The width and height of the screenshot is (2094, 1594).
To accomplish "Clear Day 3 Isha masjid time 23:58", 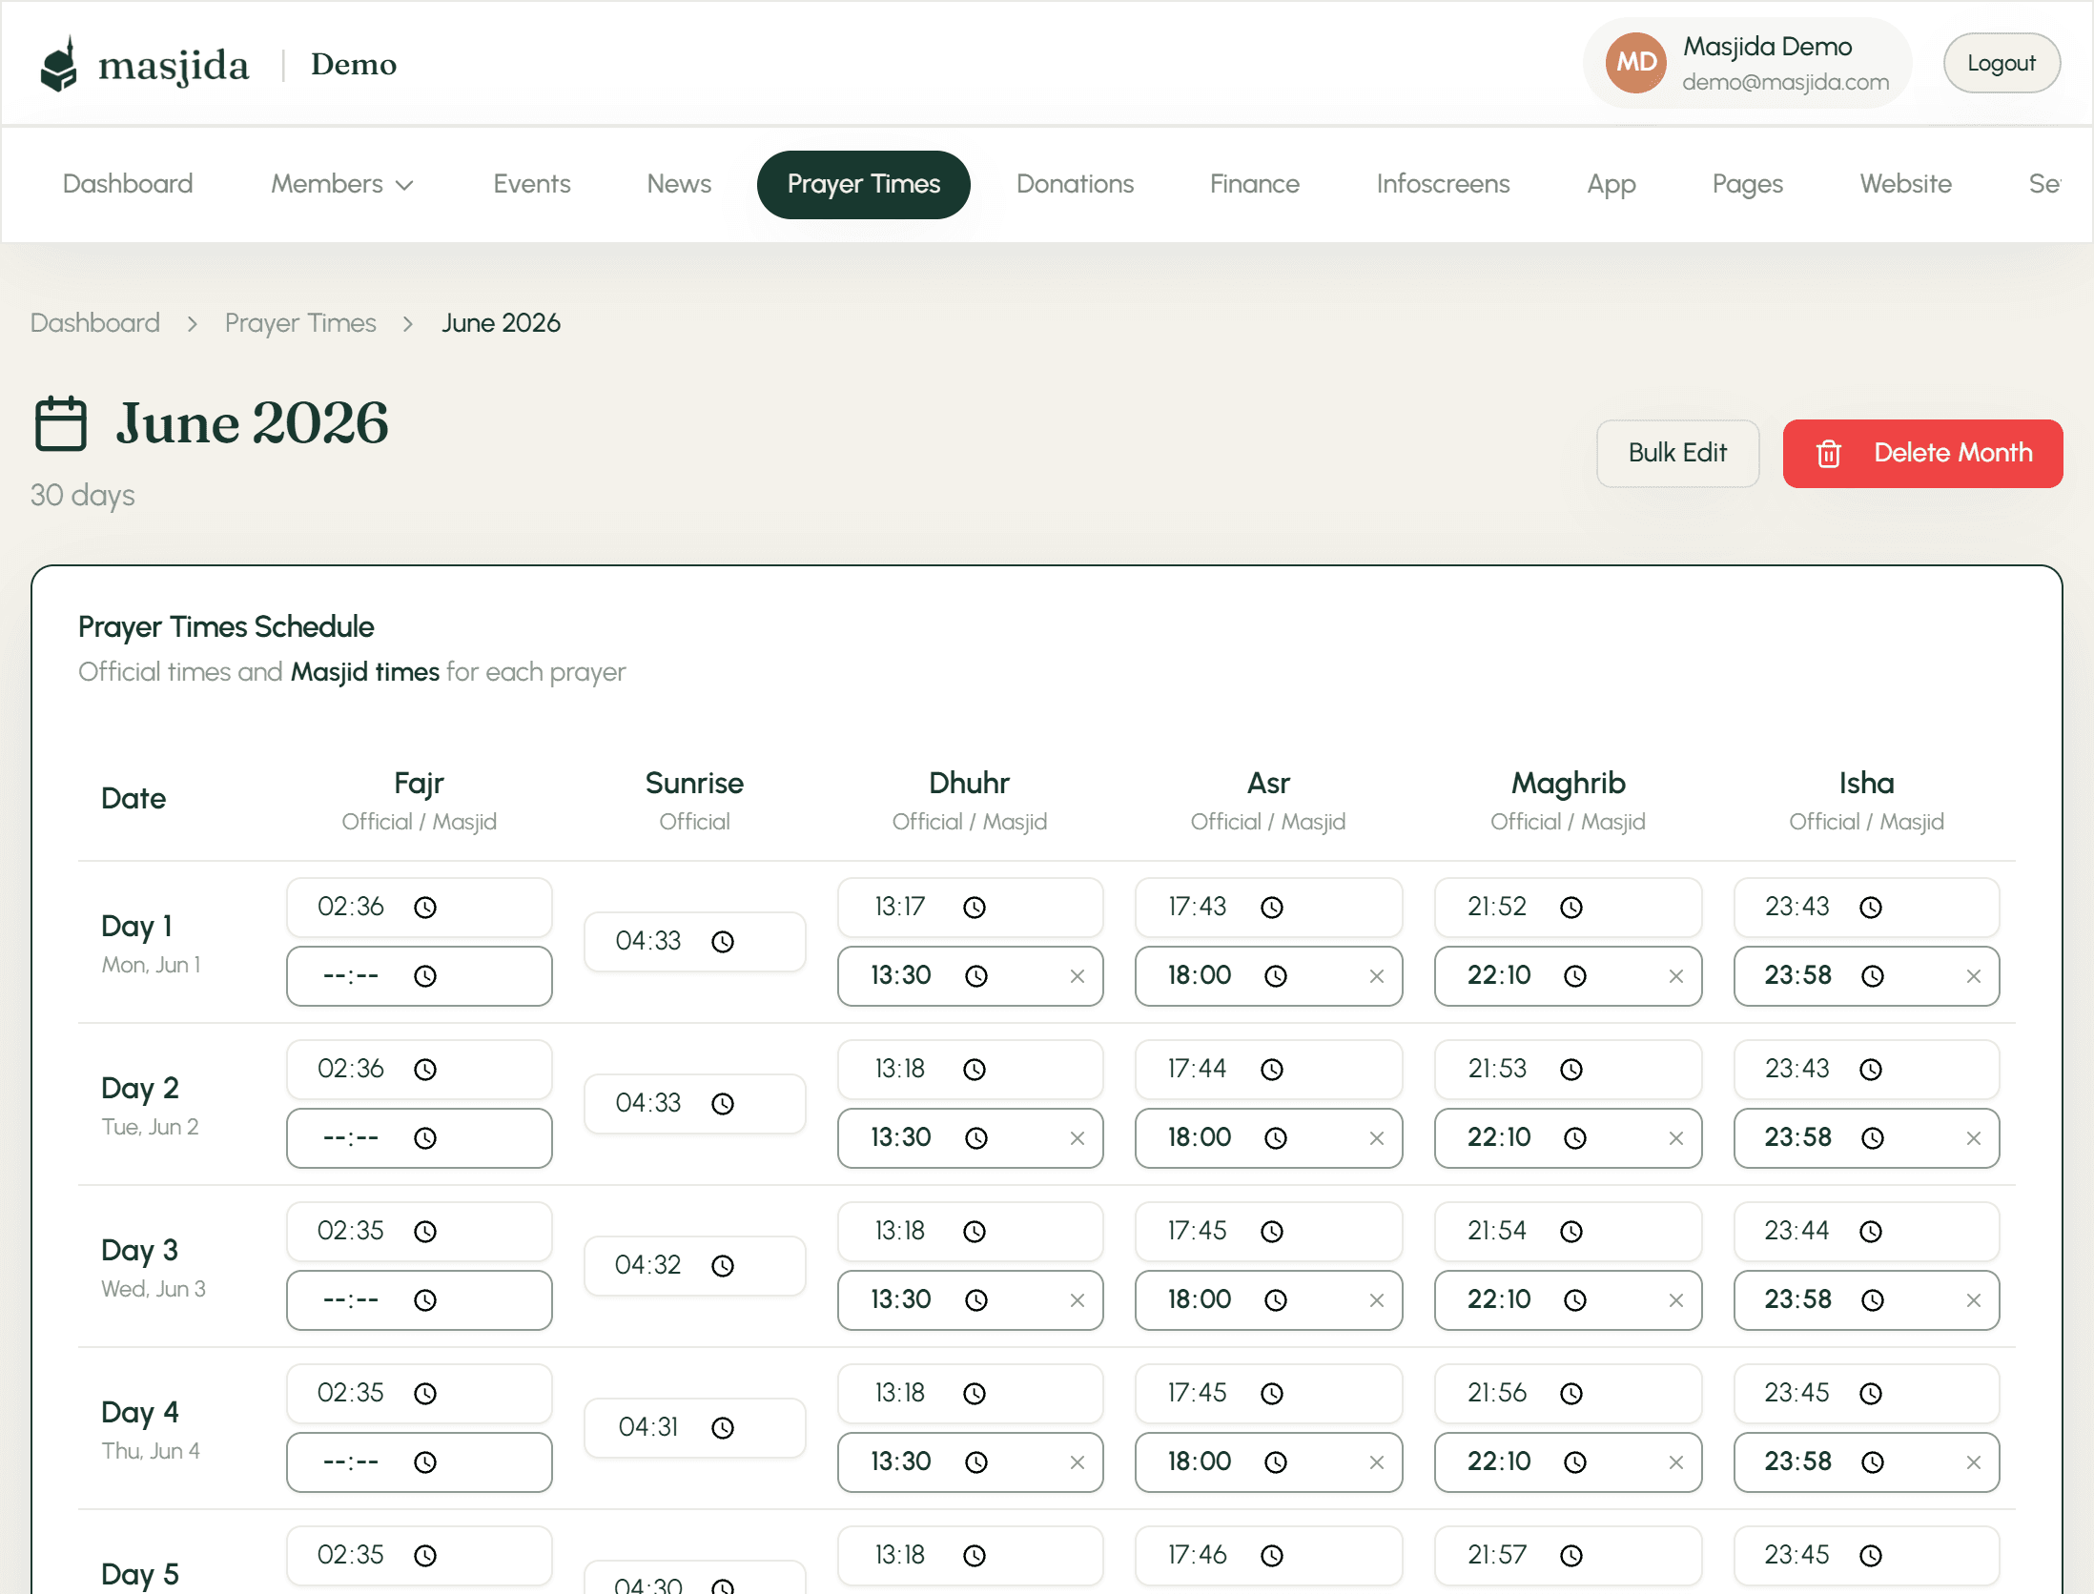I will pos(1974,1299).
